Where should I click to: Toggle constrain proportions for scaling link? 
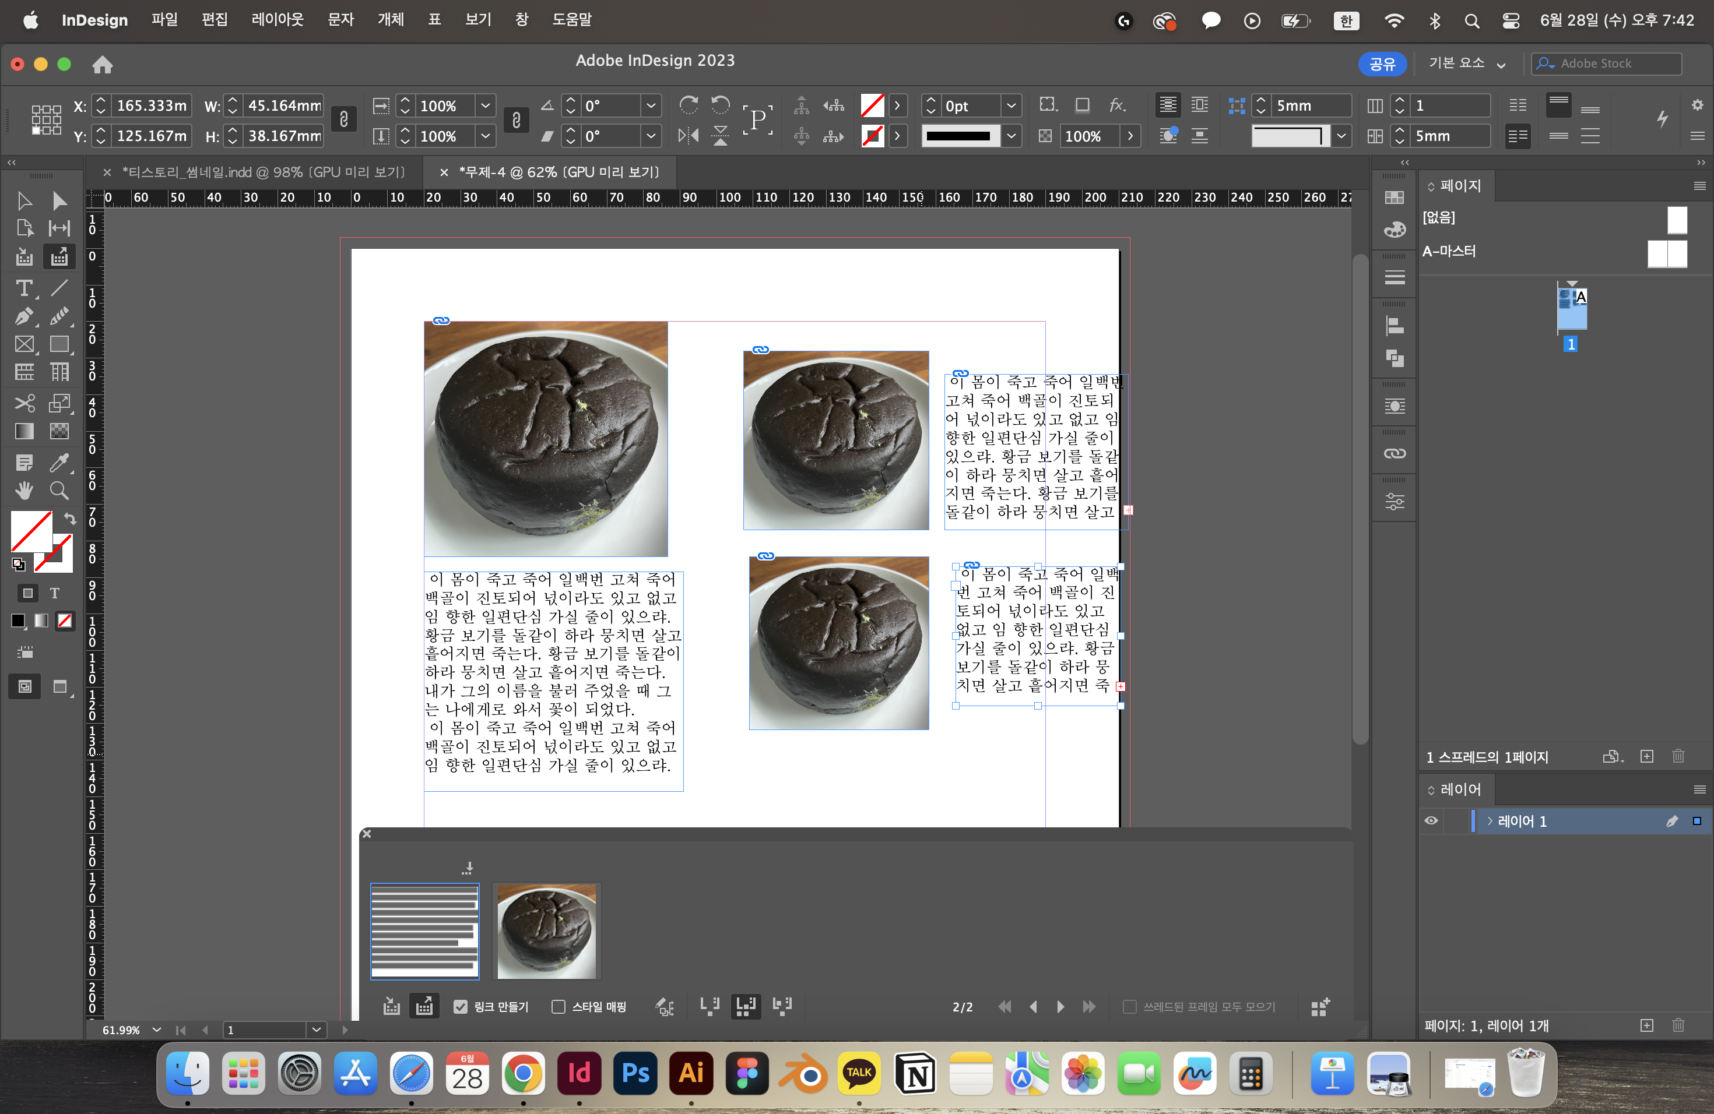(x=517, y=119)
